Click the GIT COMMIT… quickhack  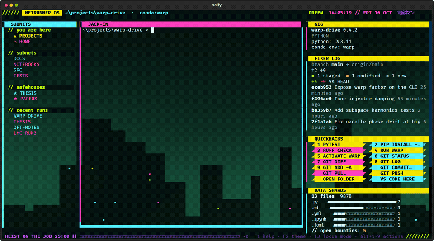[397, 168]
